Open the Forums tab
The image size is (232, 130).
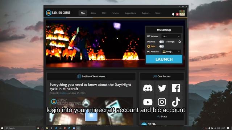115,13
